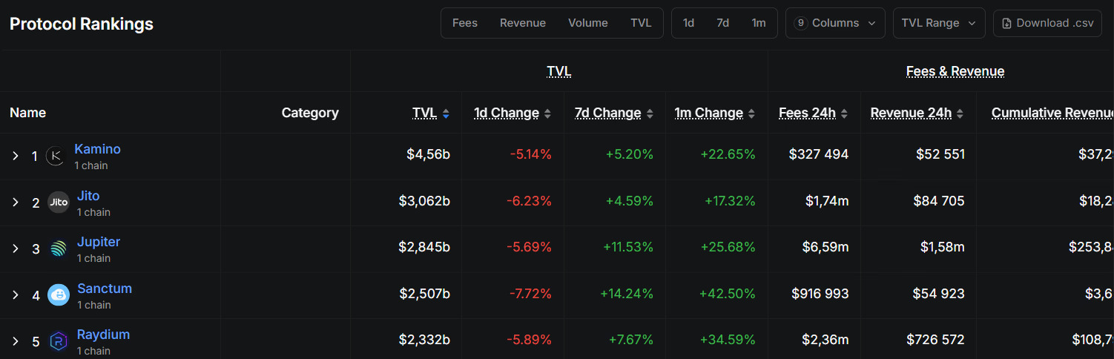1114x359 pixels.
Task: Open the TVL Range dropdown
Action: (x=939, y=23)
